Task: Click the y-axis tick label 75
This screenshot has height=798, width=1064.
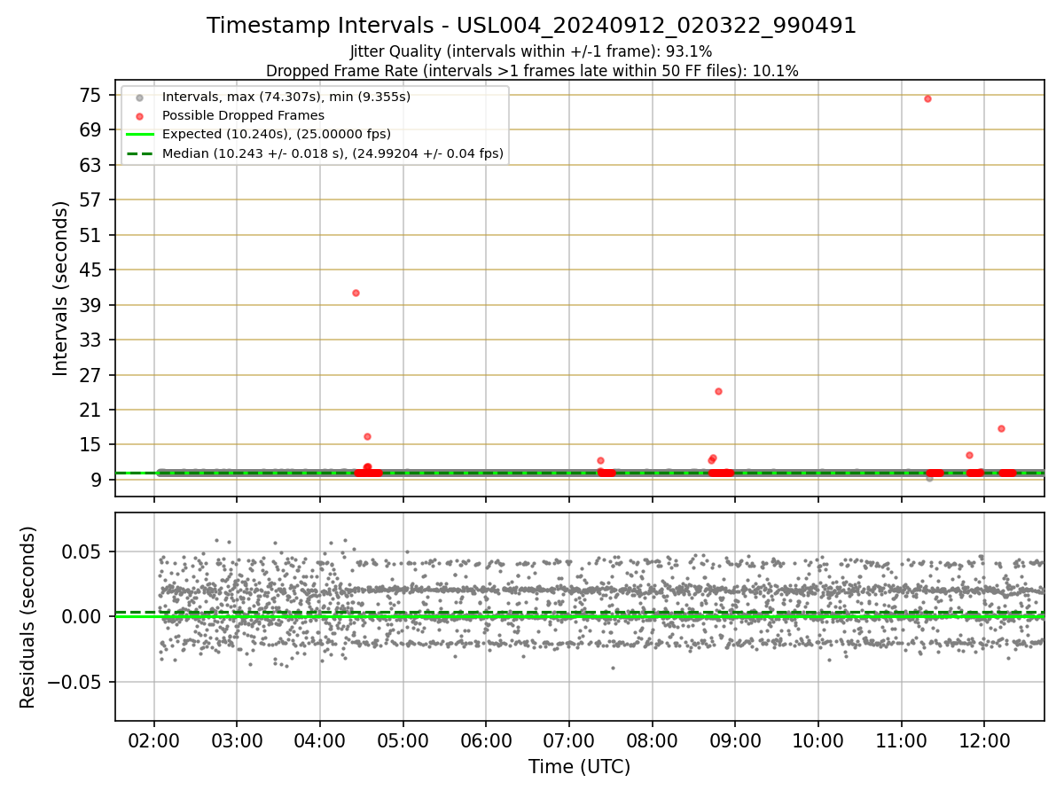Action: [x=91, y=95]
